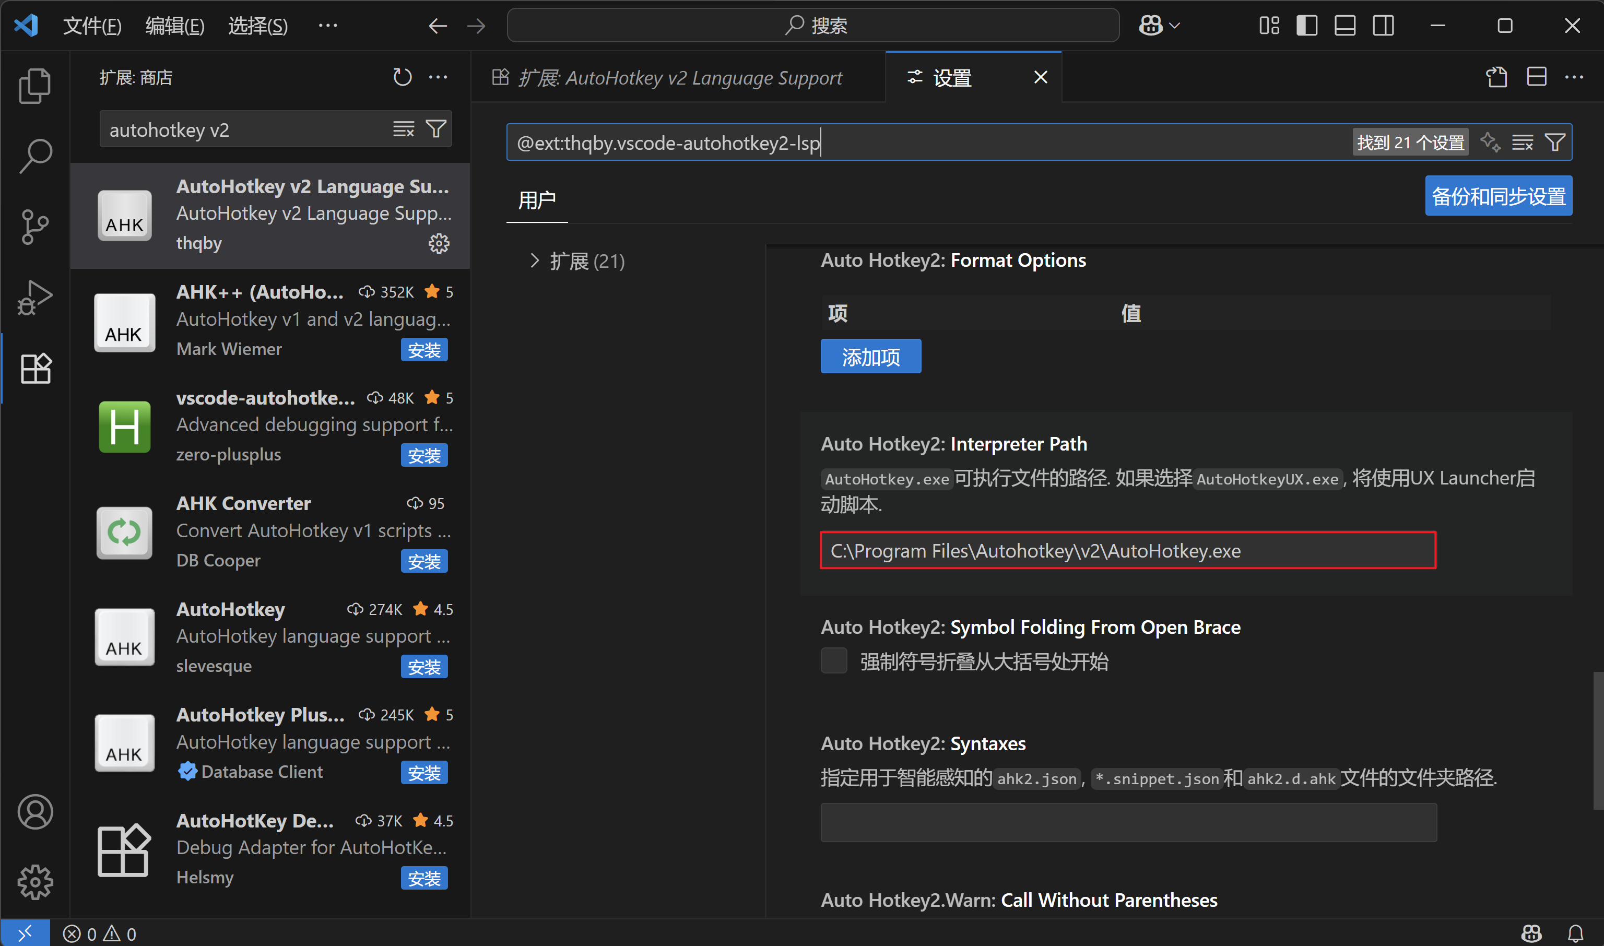
Task: Customize layout icon in title bar
Action: (x=1269, y=26)
